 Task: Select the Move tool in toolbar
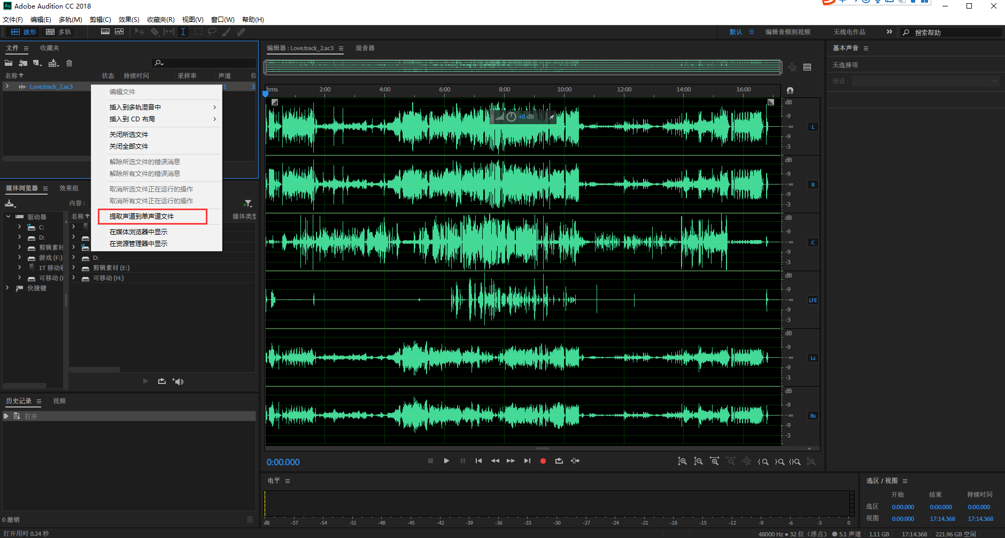pyautogui.click(x=140, y=32)
